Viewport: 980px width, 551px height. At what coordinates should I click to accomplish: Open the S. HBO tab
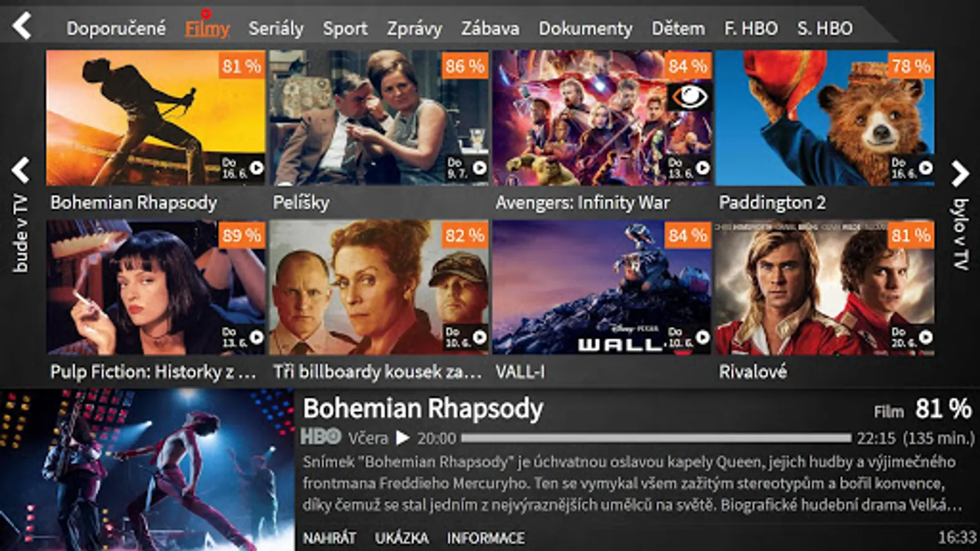[824, 28]
